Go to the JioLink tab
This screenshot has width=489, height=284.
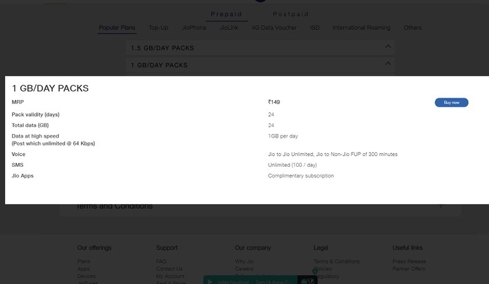click(x=229, y=28)
